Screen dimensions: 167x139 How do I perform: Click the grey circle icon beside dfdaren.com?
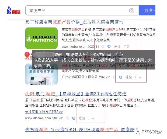(x=68, y=118)
